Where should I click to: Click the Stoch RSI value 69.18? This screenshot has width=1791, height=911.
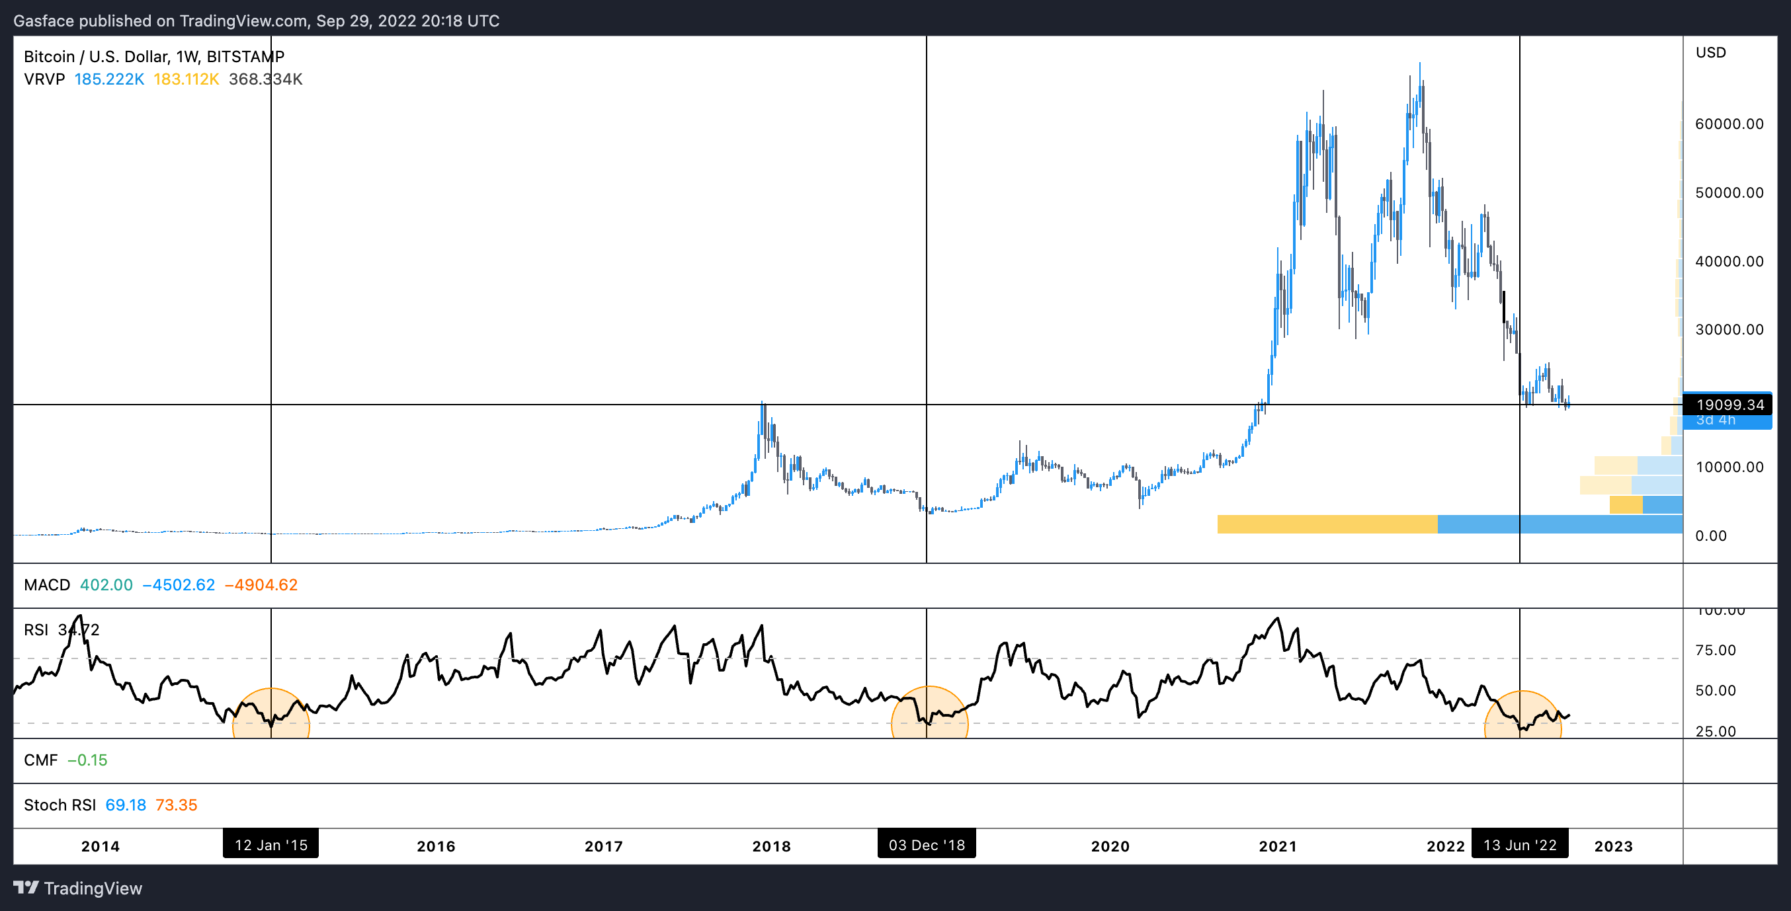click(125, 805)
